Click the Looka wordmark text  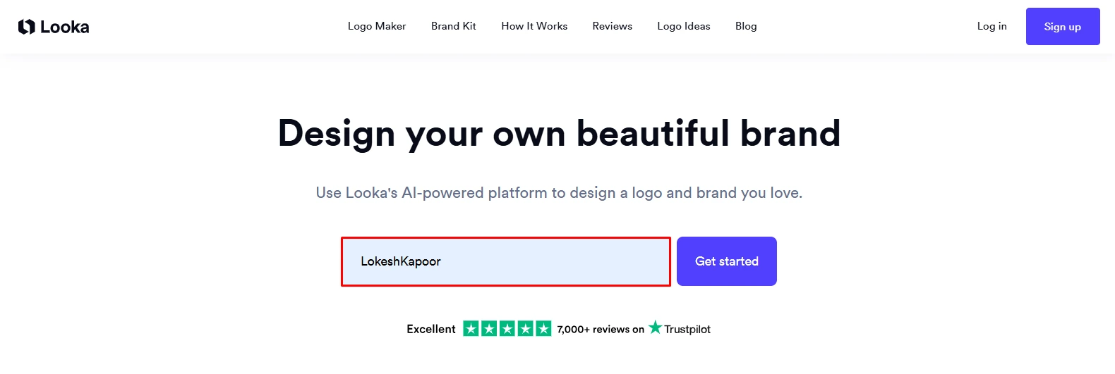pyautogui.click(x=64, y=27)
